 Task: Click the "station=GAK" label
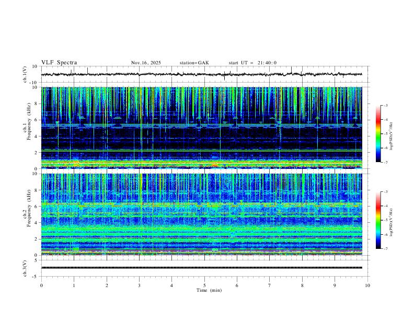[194, 63]
